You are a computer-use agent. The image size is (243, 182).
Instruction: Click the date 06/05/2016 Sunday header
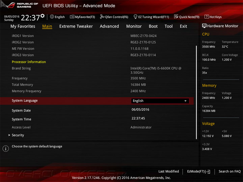pyautogui.click(x=11, y=18)
